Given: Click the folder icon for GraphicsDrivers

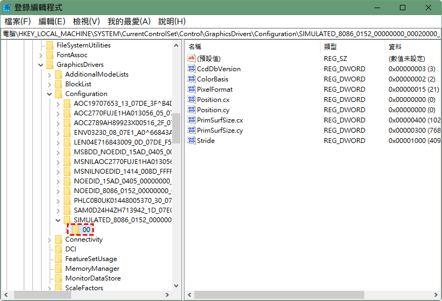Looking at the screenshot, I should 50,65.
